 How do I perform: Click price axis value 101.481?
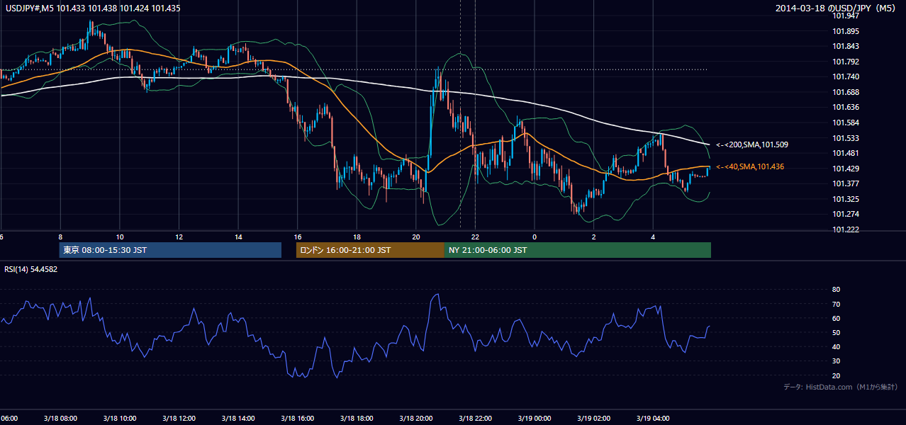click(x=846, y=153)
